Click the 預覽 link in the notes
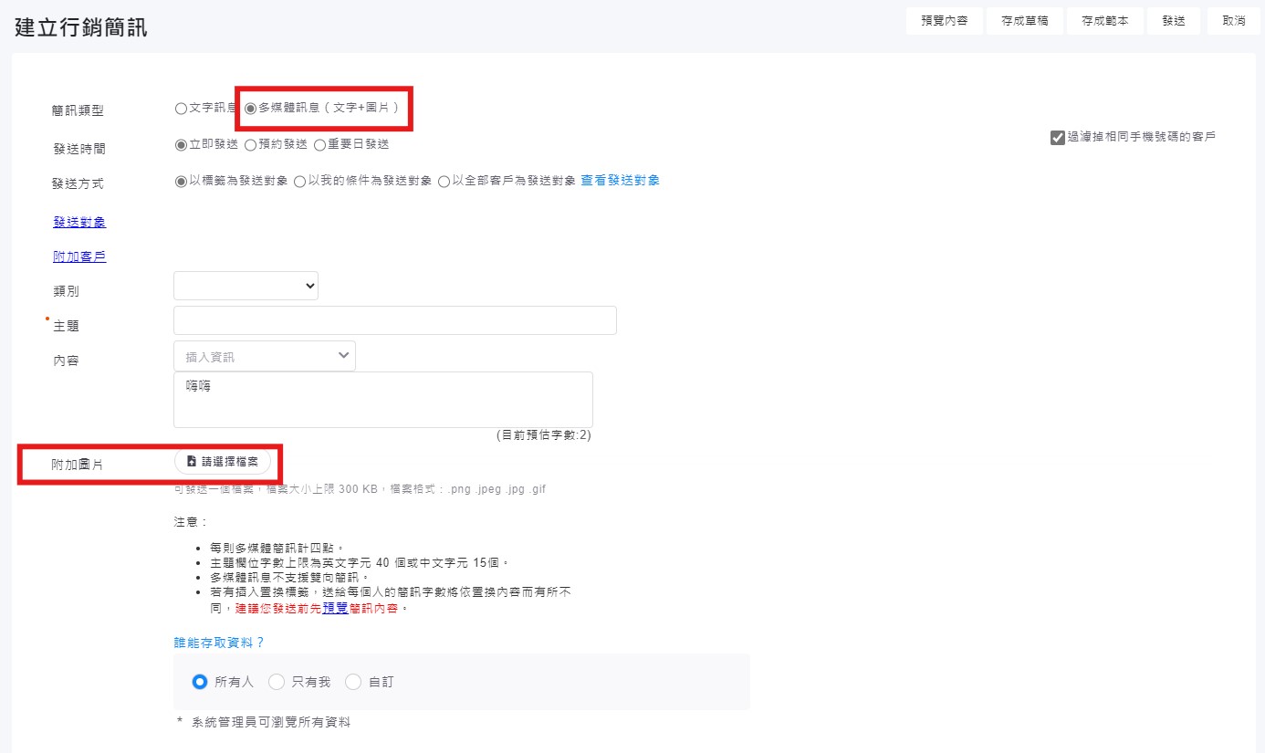Image resolution: width=1265 pixels, height=753 pixels. point(335,608)
